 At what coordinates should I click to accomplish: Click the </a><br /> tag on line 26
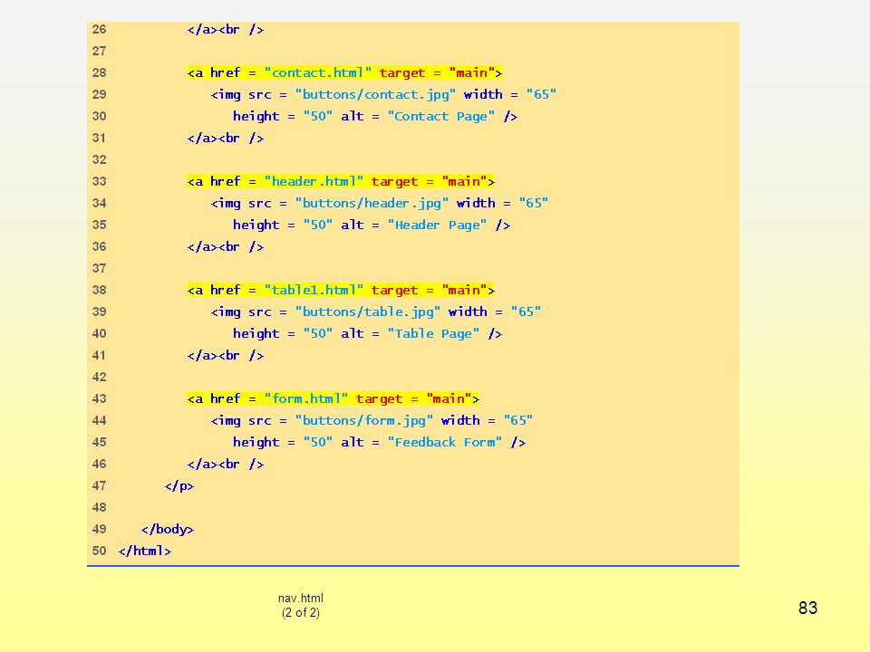pos(226,29)
